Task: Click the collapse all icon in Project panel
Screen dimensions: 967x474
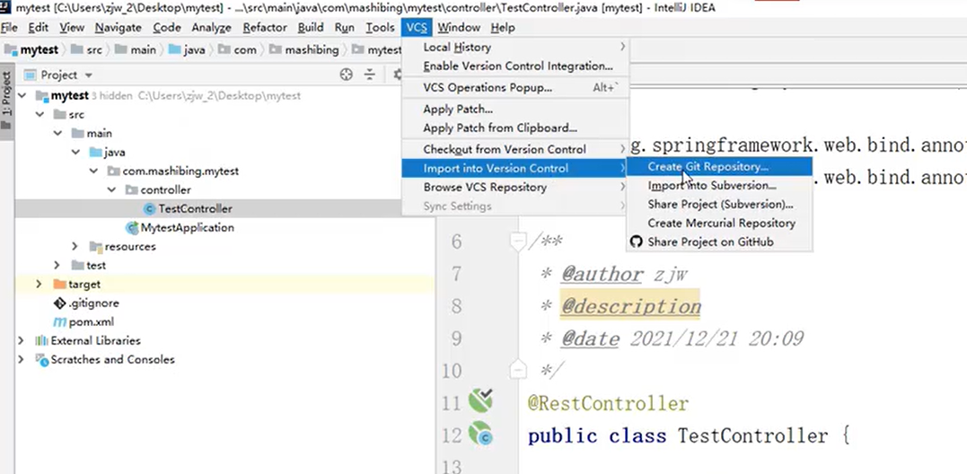Action: pos(369,75)
